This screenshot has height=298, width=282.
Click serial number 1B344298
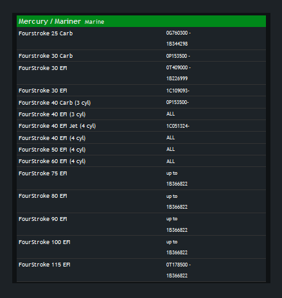click(177, 44)
